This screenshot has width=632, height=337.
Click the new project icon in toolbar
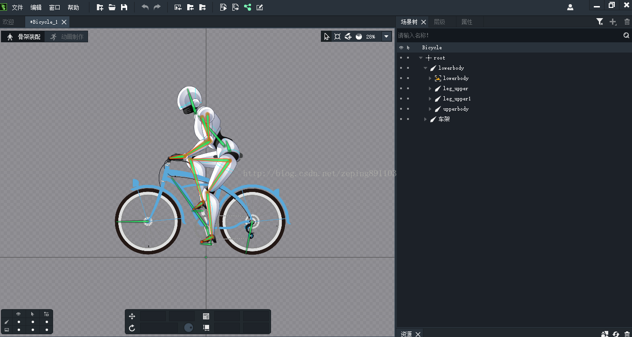[x=100, y=7]
